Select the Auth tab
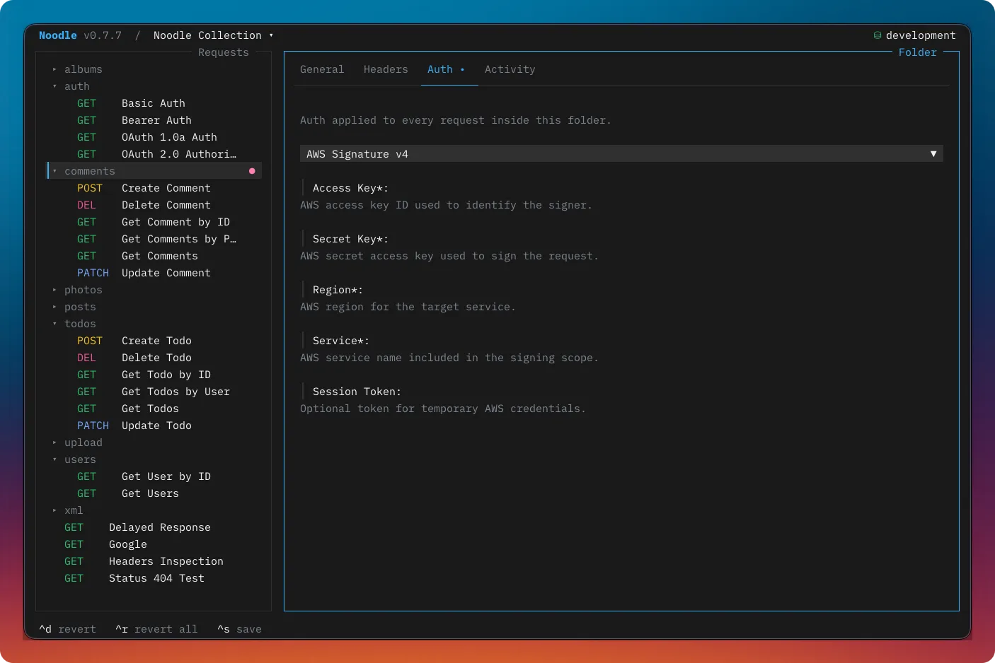 tap(446, 69)
